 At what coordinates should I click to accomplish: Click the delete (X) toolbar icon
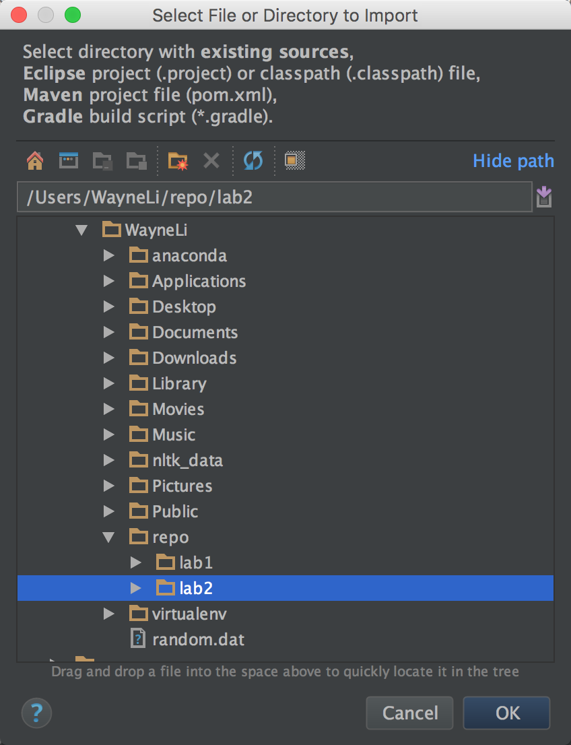tap(211, 160)
